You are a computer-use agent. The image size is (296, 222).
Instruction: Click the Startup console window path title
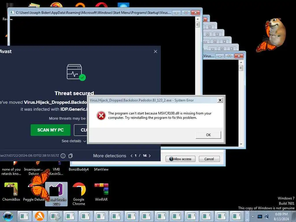93,13
